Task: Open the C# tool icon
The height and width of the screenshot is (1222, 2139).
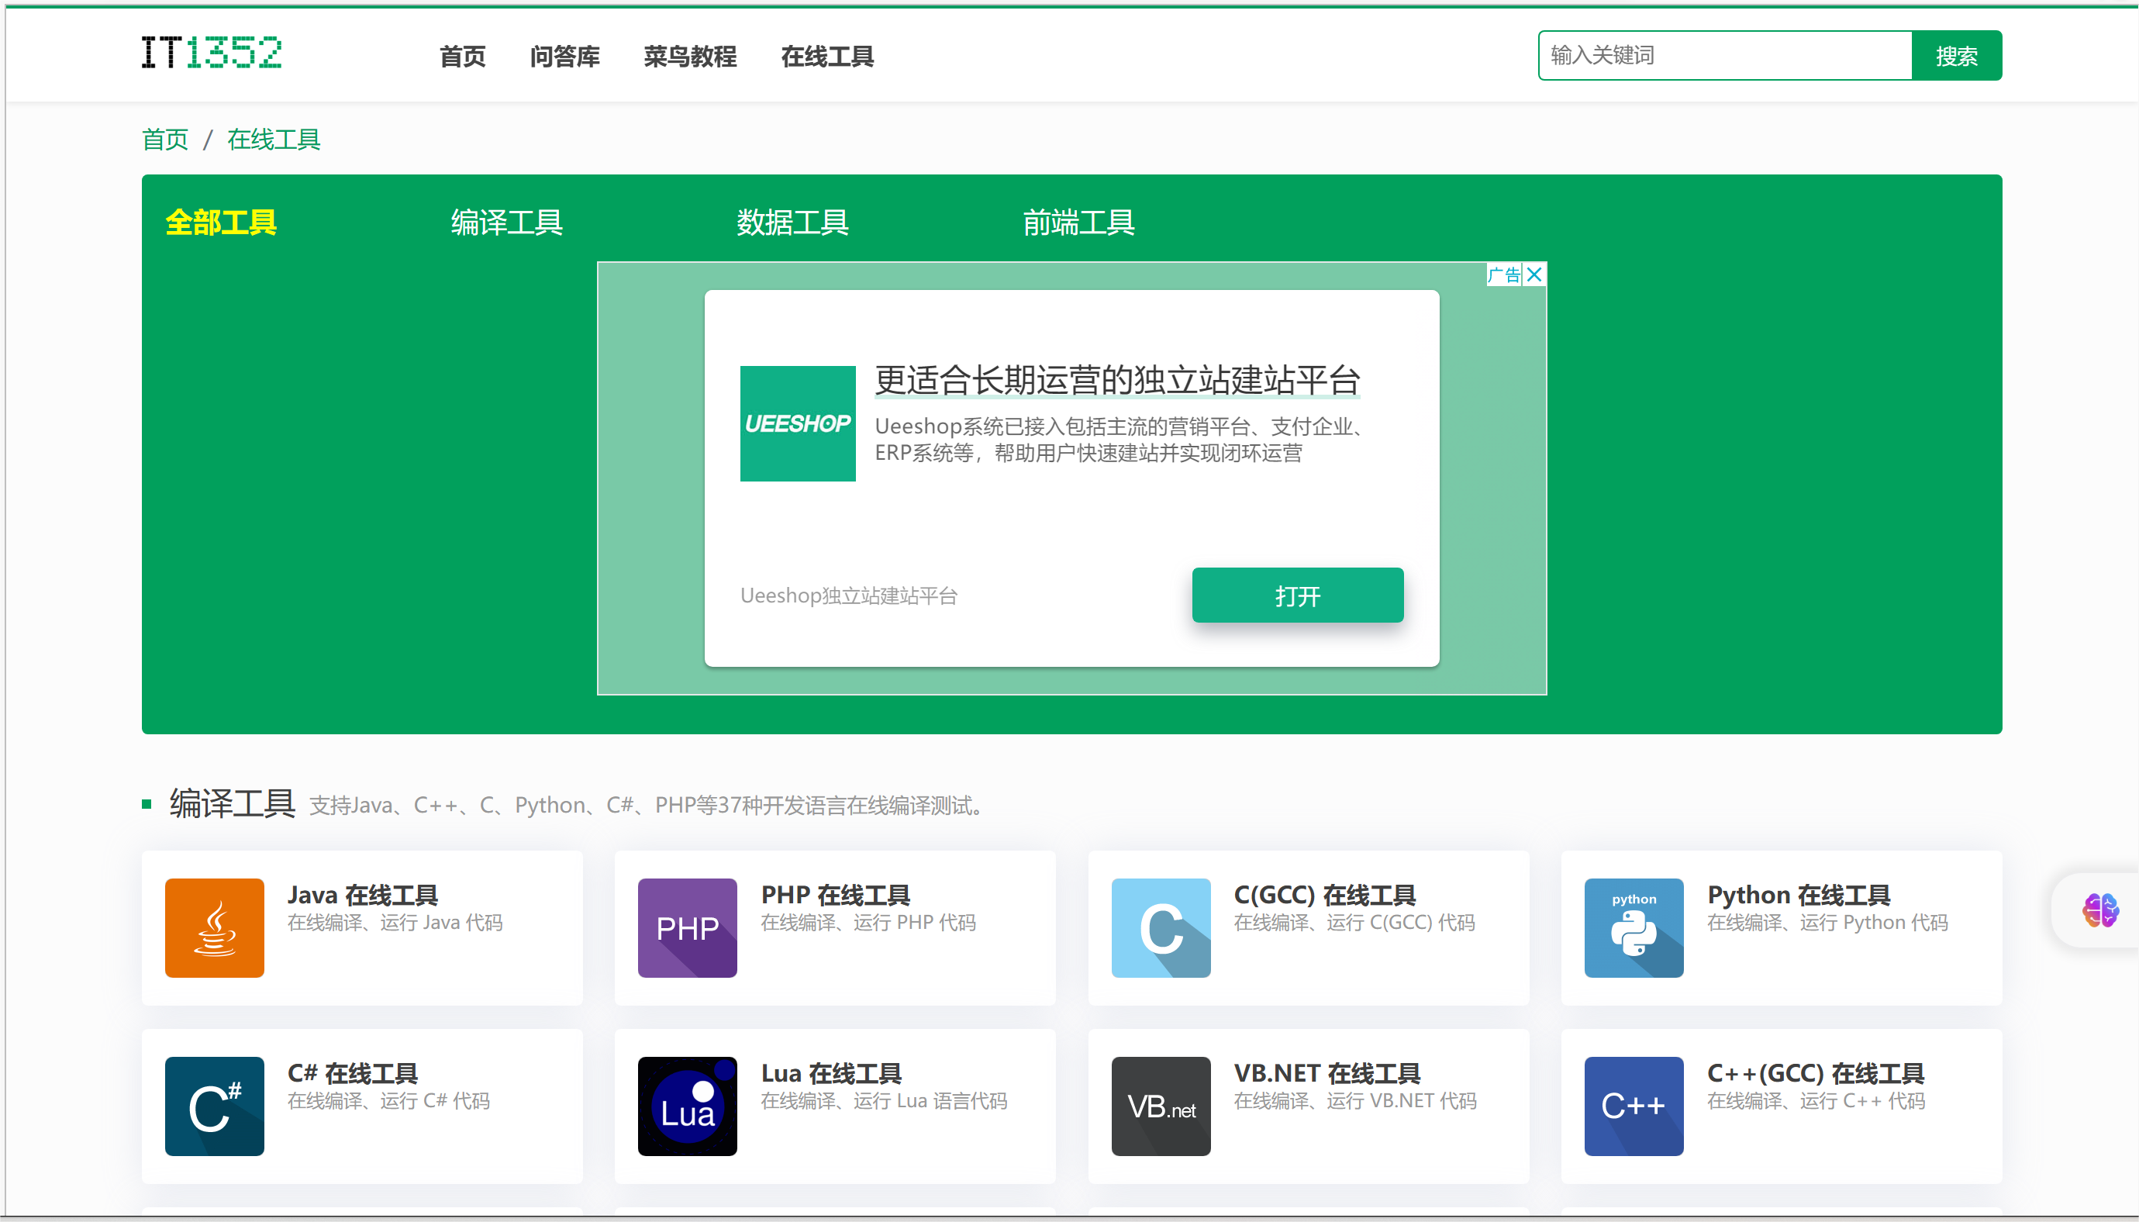Action: (214, 1106)
